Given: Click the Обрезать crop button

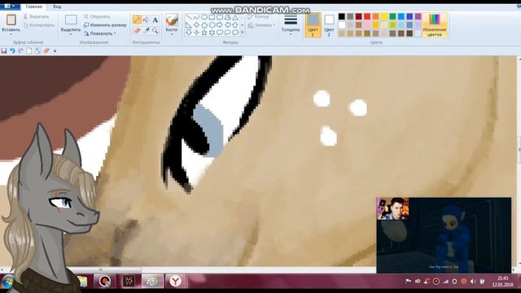Looking at the screenshot, I should [97, 16].
